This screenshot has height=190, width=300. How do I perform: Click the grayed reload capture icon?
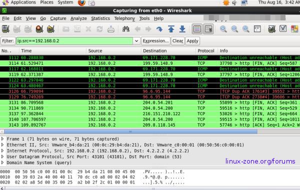pos(99,29)
